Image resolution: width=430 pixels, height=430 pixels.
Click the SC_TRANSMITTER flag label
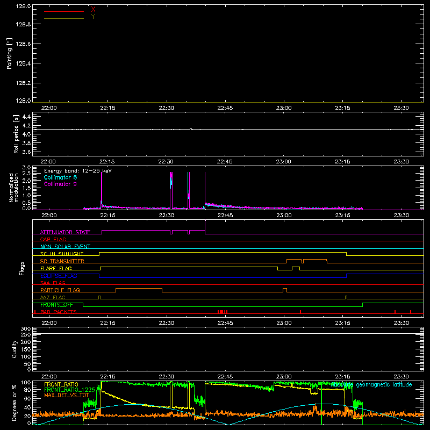62,261
